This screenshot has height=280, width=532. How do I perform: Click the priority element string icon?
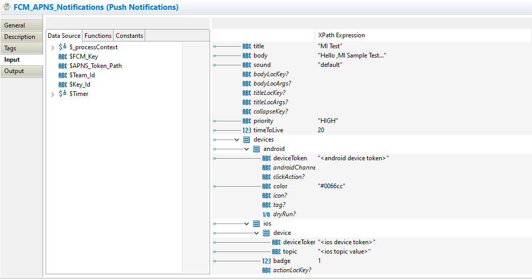click(x=247, y=121)
